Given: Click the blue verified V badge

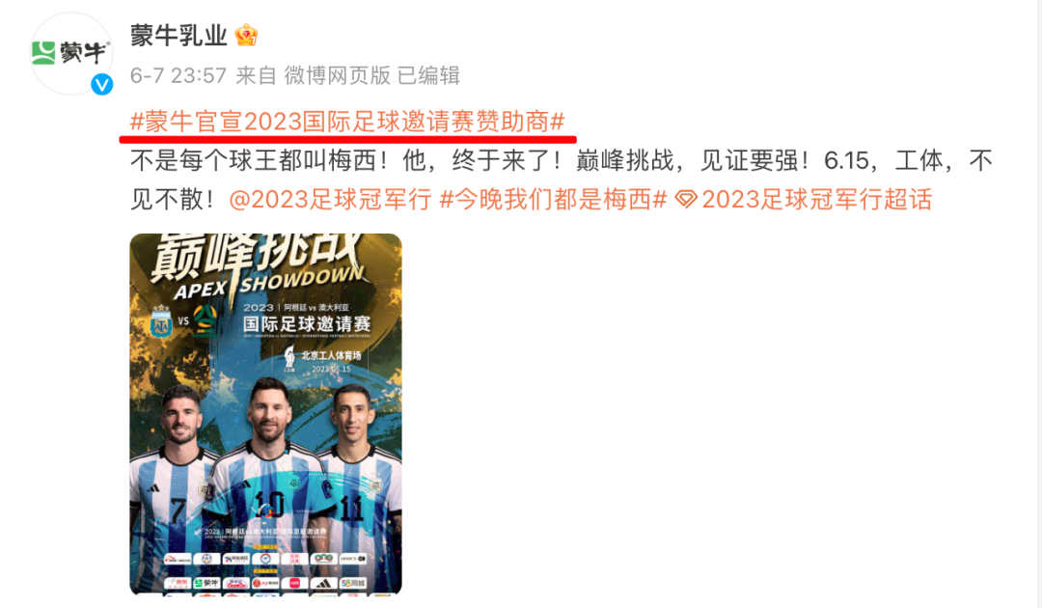Looking at the screenshot, I should pyautogui.click(x=101, y=84).
